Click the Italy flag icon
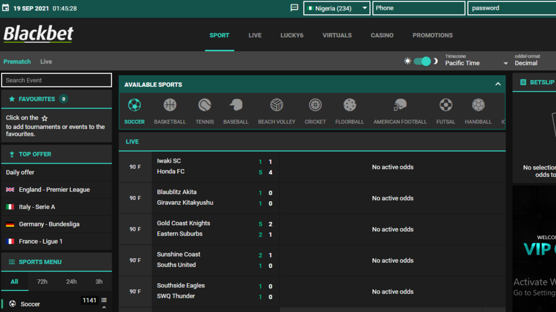Image resolution: width=556 pixels, height=312 pixels. [10, 207]
